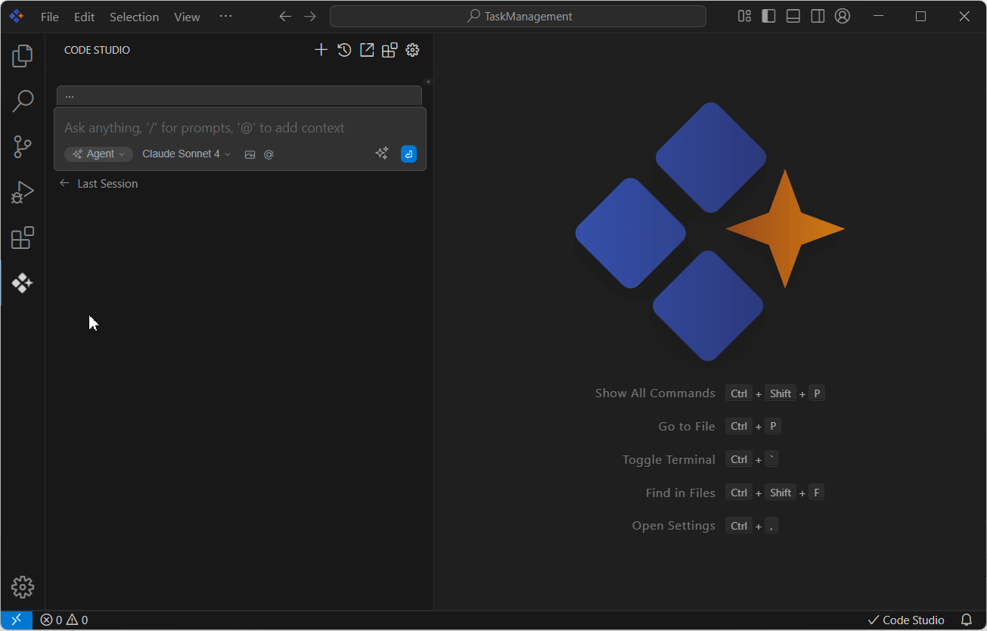Go forward with the right arrow
Viewport: 987px width, 631px height.
tap(309, 17)
